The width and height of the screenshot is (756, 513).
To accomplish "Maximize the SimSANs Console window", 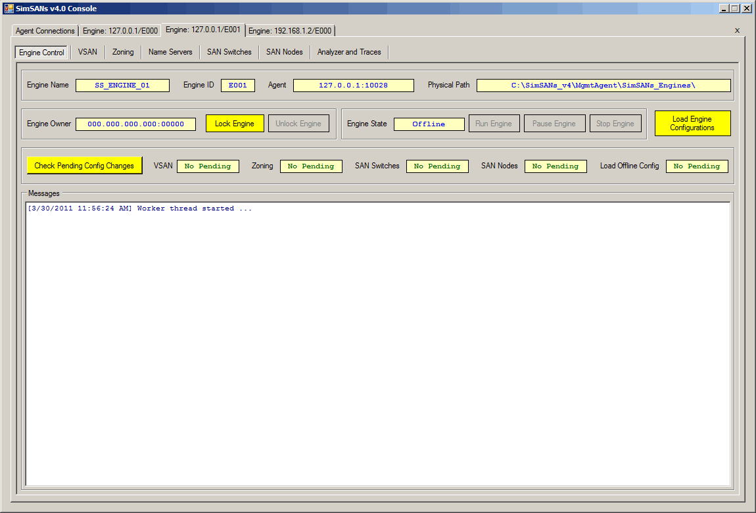I will [x=735, y=9].
